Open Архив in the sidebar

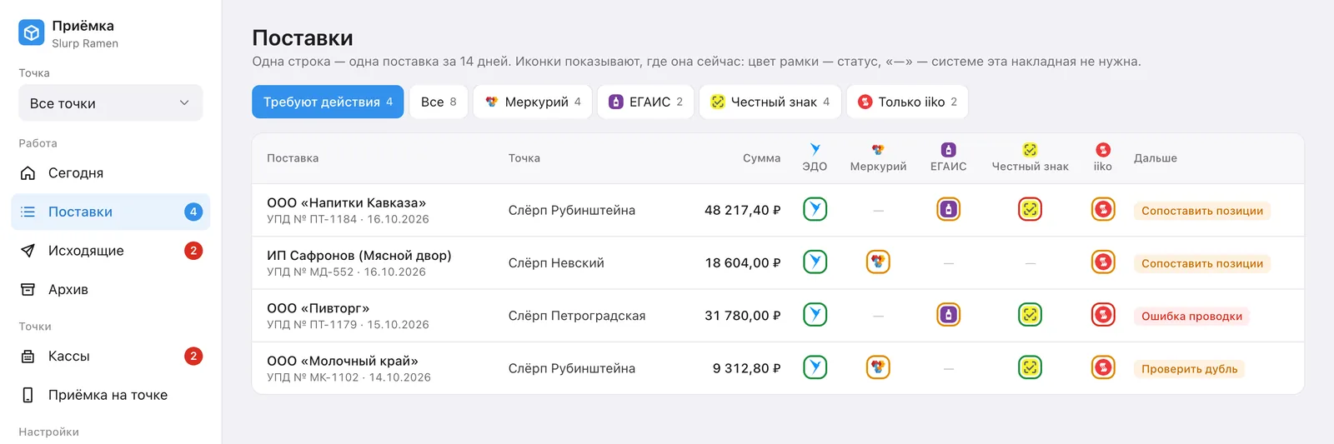pos(110,289)
